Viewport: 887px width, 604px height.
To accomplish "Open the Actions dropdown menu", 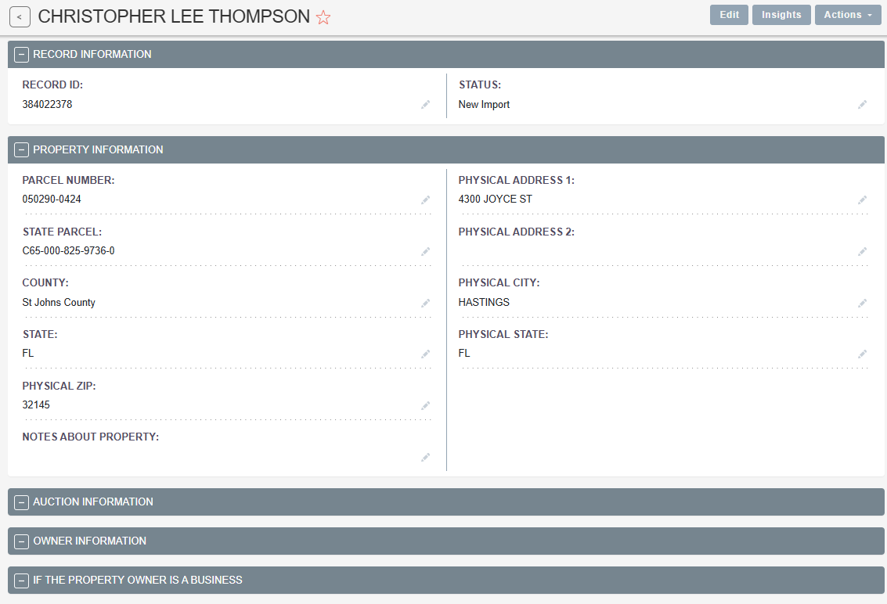I will pos(848,15).
